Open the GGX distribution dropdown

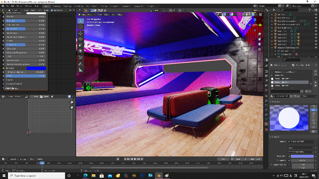point(301,148)
